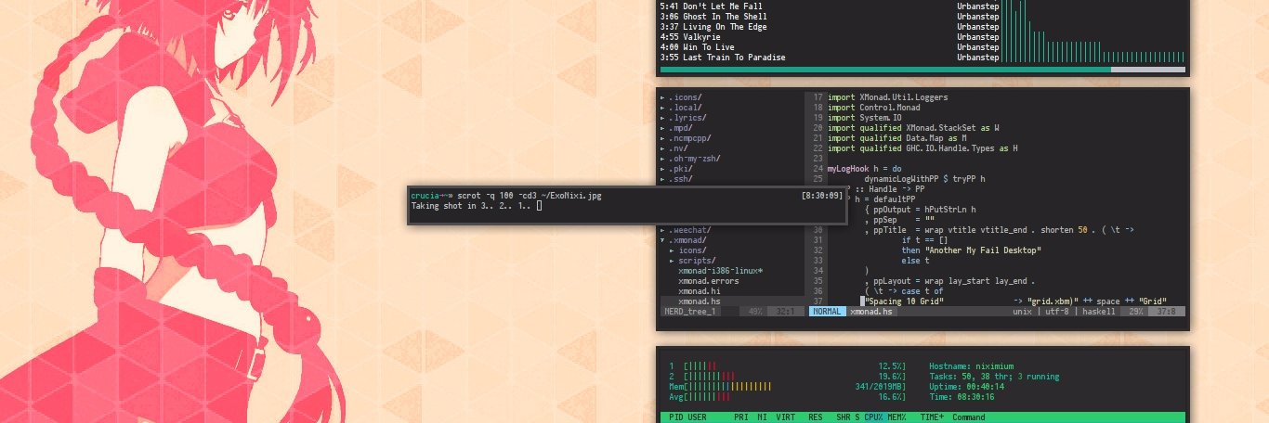This screenshot has height=423, width=1269.
Task: Click the CPU 2 usage meter in htop
Action: [x=787, y=377]
